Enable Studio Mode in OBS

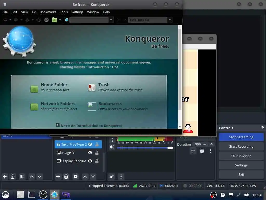[241, 156]
